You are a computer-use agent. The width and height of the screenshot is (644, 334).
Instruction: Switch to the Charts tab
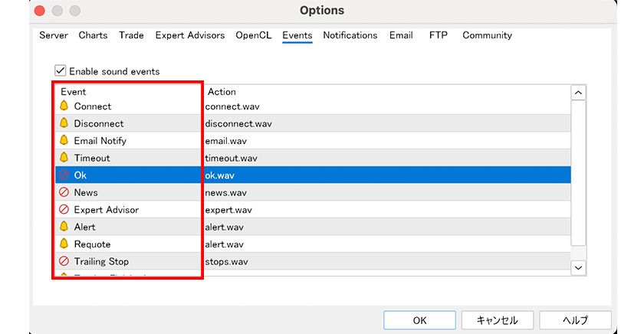point(93,35)
